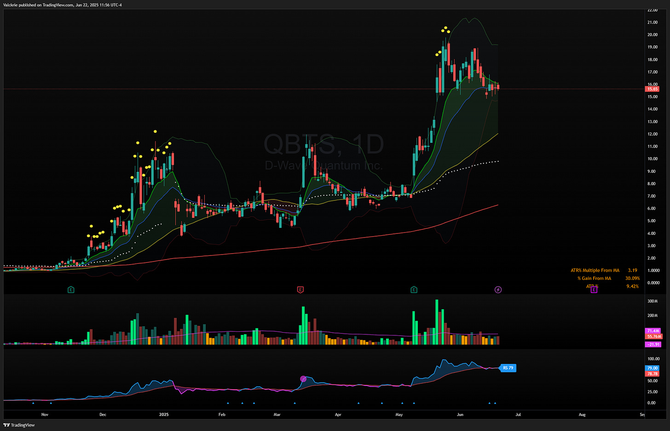Click the purple circle marker on RS line
Image resolution: width=670 pixels, height=431 pixels.
coord(303,379)
